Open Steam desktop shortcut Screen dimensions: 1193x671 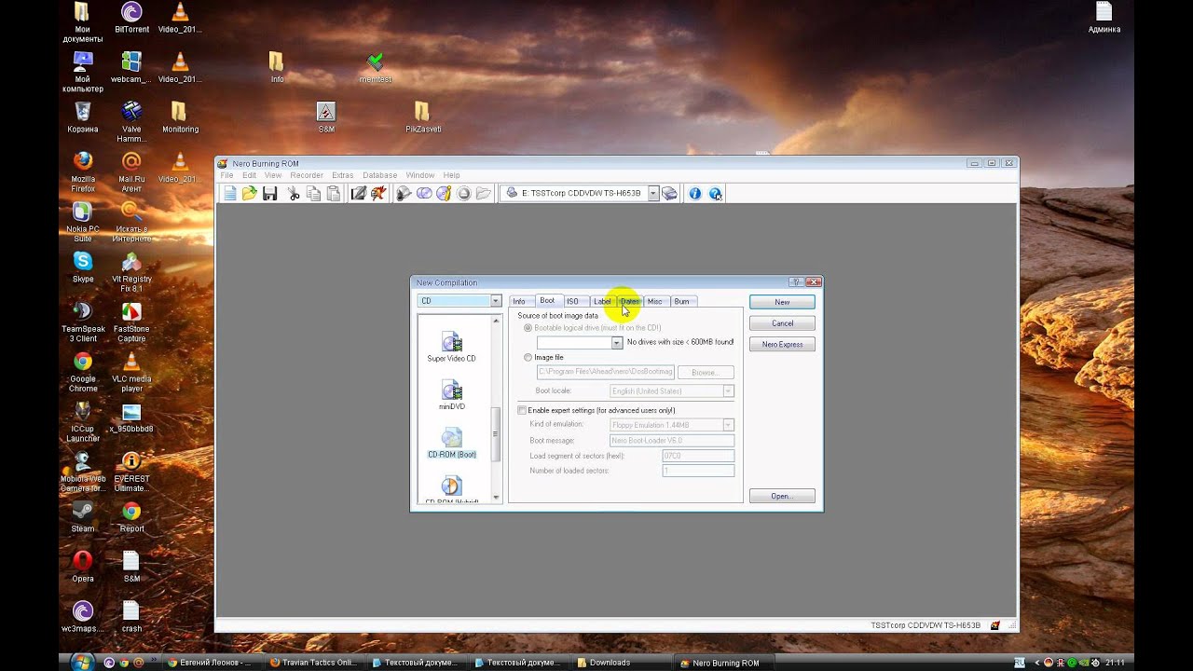[x=83, y=517]
